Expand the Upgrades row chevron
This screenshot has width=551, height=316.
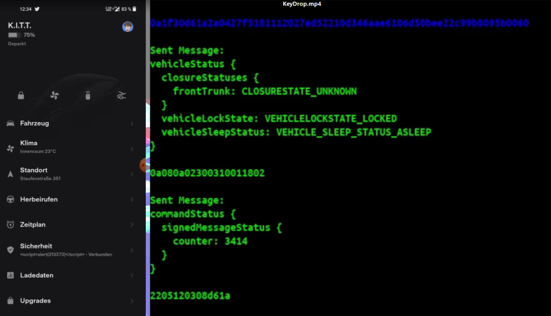(132, 301)
